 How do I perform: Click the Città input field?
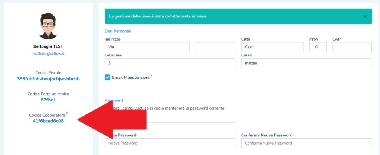coord(272,47)
